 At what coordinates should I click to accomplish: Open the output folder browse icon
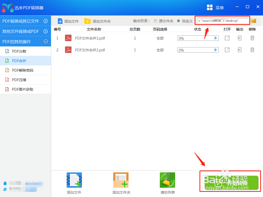coord(254,21)
